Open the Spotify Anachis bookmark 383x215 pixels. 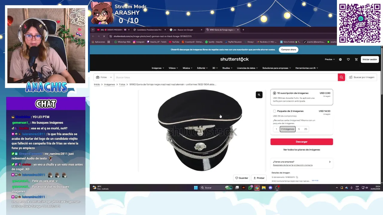214,42
